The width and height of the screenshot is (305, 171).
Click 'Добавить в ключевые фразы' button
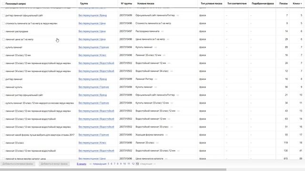click(x=18, y=164)
